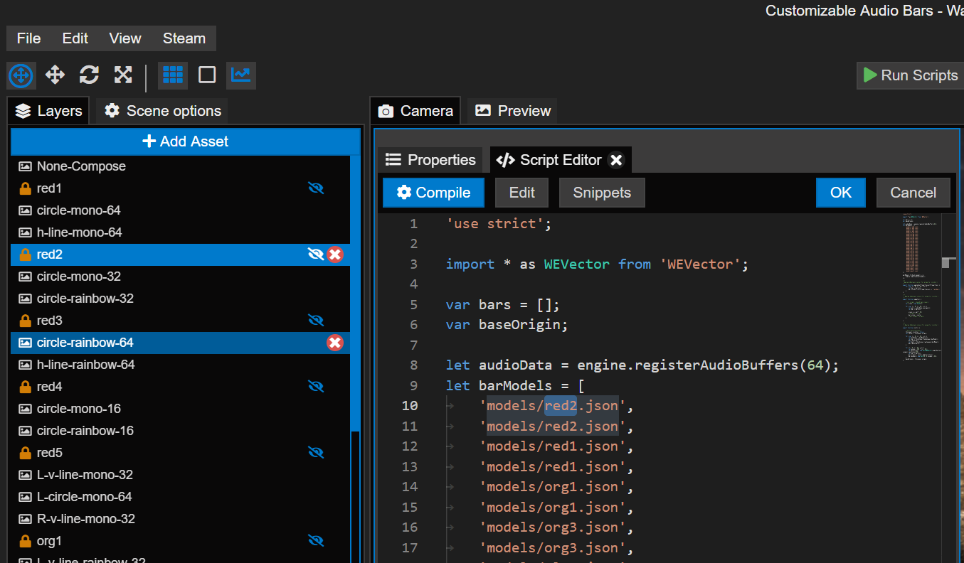Select the move/translate gizmo tool
This screenshot has height=563, width=964.
point(55,75)
